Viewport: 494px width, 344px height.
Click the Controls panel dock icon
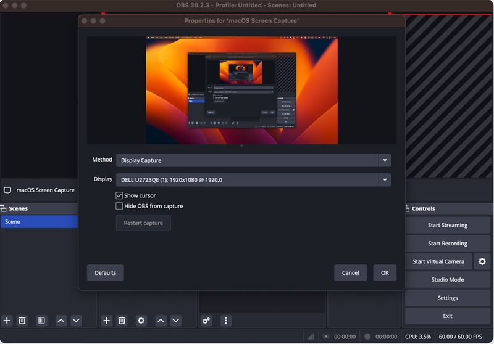click(x=407, y=208)
